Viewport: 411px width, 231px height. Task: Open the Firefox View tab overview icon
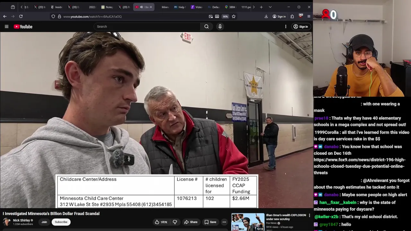coord(13,7)
